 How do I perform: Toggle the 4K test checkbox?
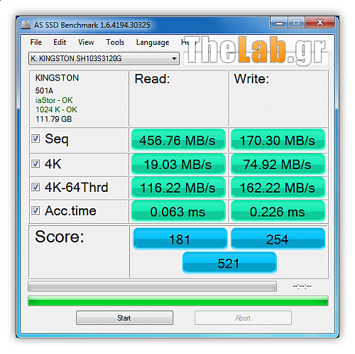pos(35,163)
